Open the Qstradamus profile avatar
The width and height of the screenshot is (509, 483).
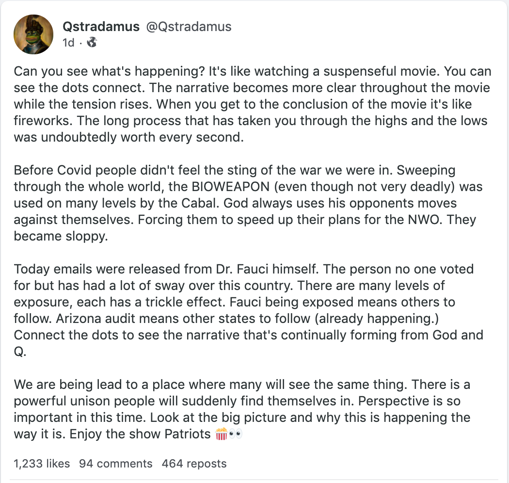(x=33, y=34)
